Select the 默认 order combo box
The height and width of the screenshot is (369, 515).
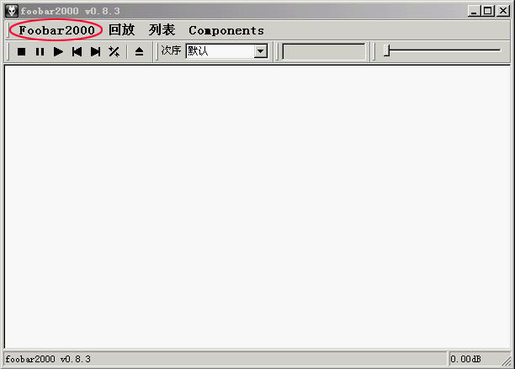(x=226, y=51)
